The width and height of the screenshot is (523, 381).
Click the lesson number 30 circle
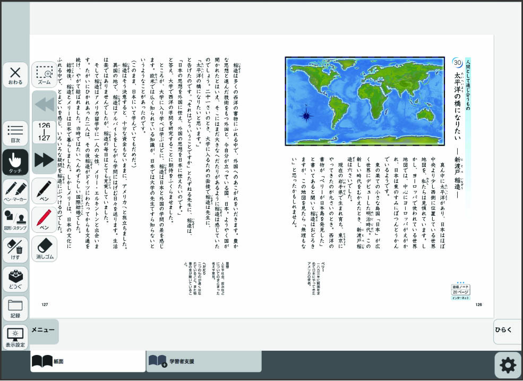coord(458,63)
